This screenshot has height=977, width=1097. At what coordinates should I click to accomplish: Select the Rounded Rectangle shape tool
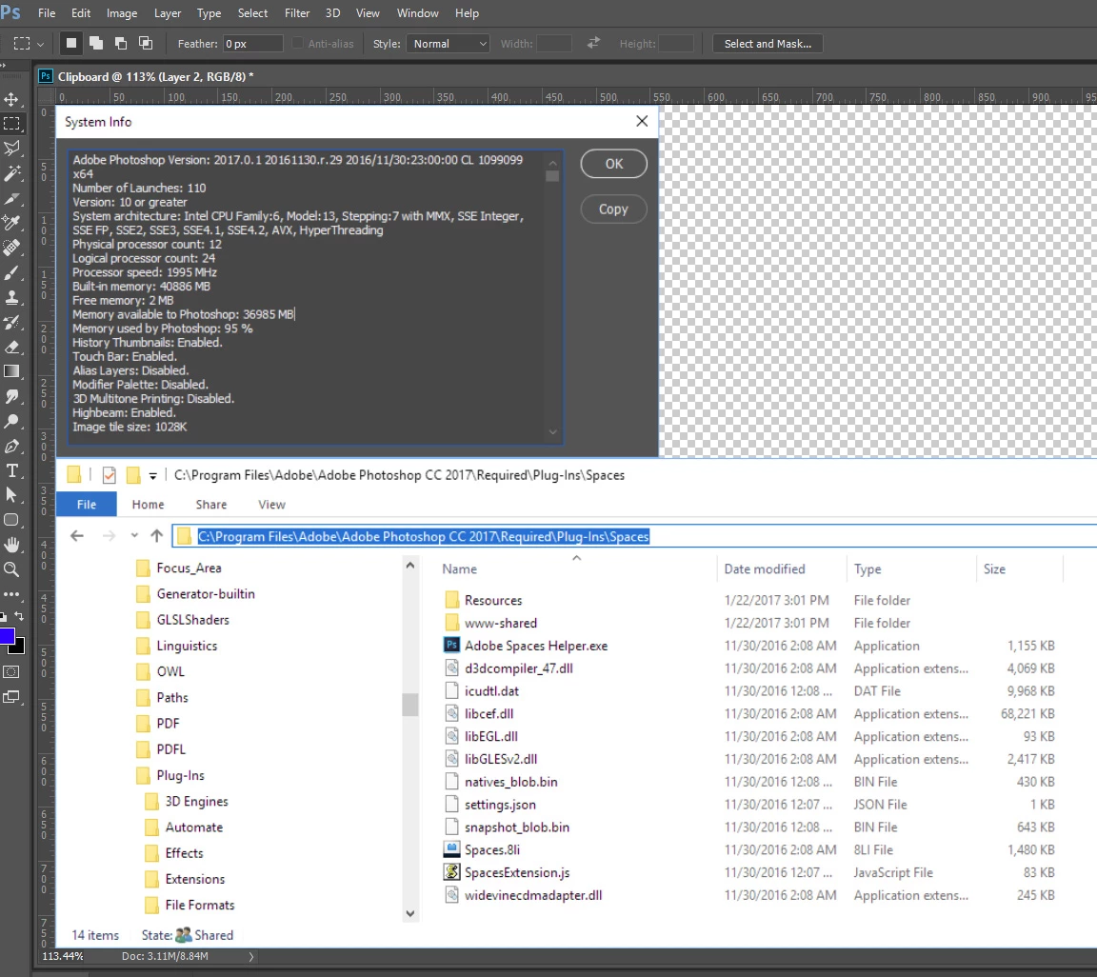click(x=11, y=520)
